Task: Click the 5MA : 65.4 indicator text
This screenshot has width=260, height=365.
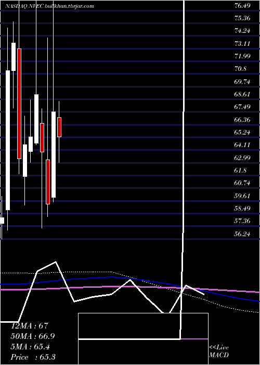Action: [x=31, y=347]
